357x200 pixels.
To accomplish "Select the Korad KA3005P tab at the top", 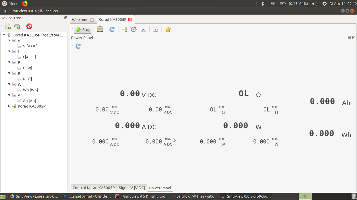I will (113, 20).
